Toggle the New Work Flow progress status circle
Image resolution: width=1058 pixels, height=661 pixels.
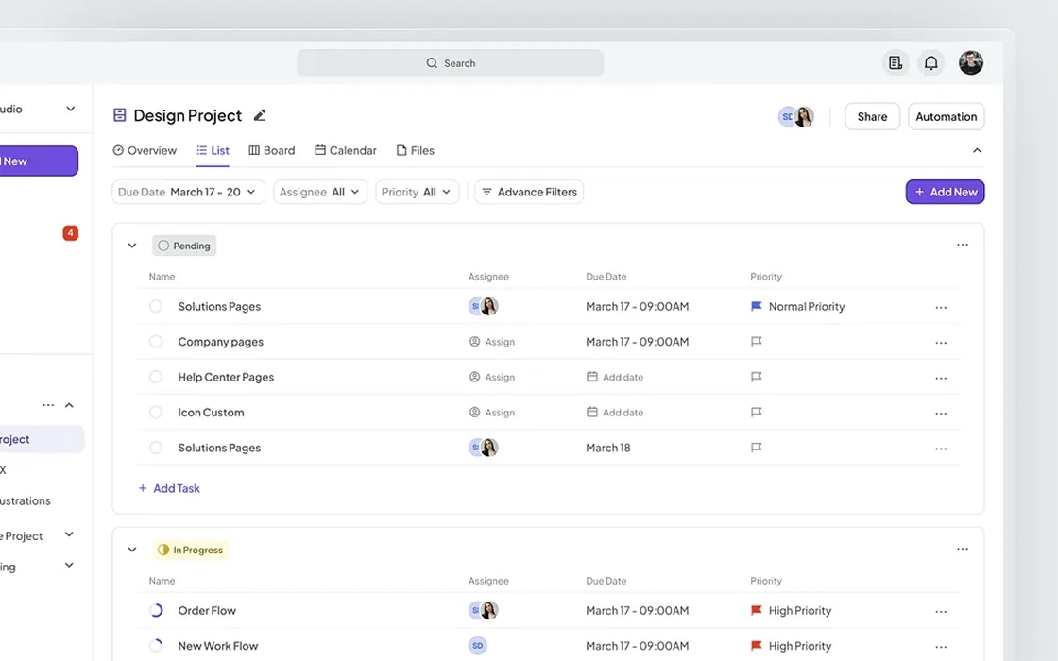point(156,646)
